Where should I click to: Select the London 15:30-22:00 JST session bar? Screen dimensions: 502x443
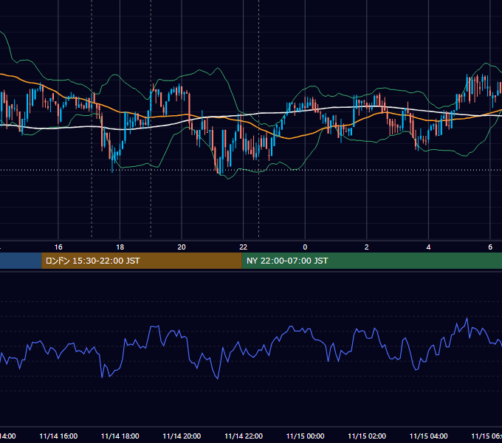pyautogui.click(x=142, y=261)
